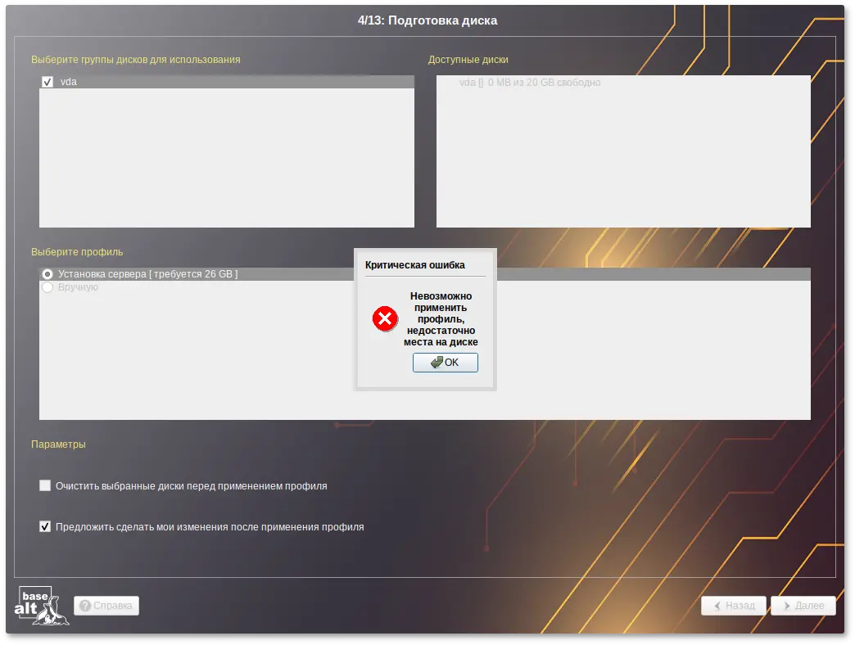Viewport: 855px width, 645px height.
Task: Click the "Невозможно применить профиль" error message
Action: tap(441, 319)
